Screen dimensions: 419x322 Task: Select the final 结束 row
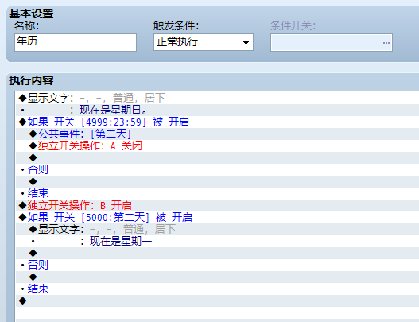pyautogui.click(x=218, y=289)
